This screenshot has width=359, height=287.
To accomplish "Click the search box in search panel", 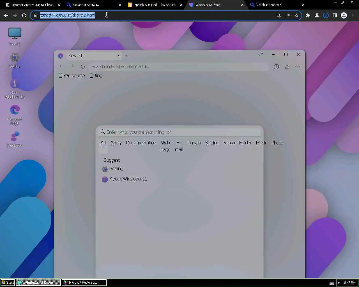I will tap(179, 132).
